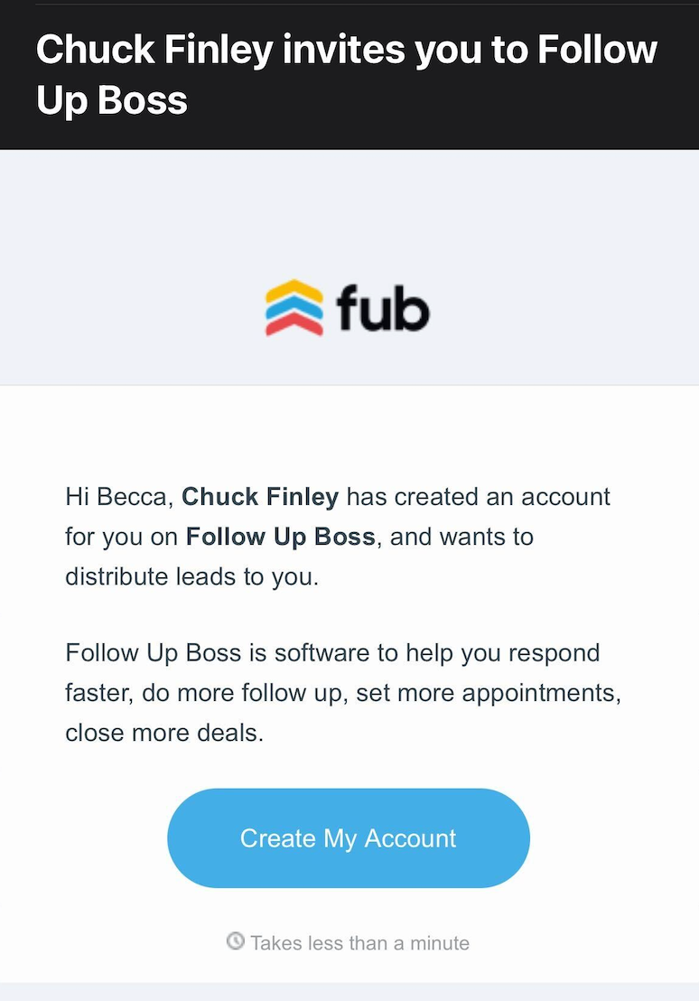
Task: Click the red bottom chevron of the logo
Action: 294,324
